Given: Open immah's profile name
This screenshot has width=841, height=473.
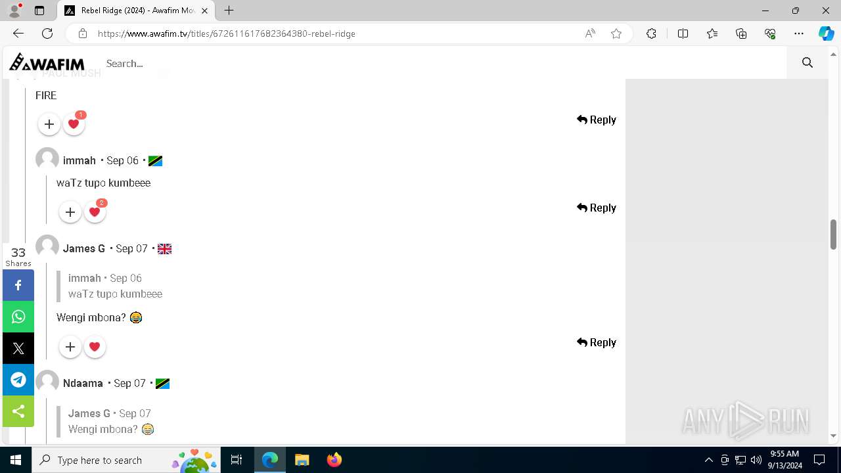Looking at the screenshot, I should (x=80, y=160).
